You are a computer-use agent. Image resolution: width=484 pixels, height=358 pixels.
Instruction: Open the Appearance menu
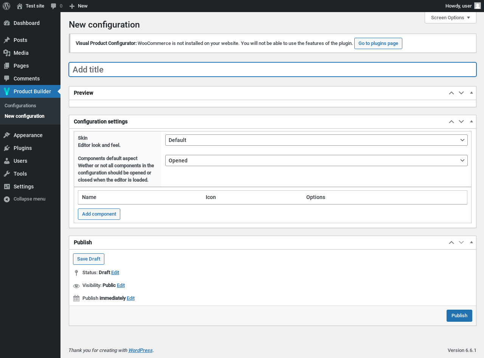28,135
